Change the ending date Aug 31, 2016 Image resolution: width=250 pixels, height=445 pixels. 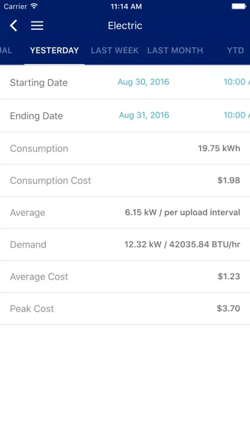pyautogui.click(x=144, y=115)
